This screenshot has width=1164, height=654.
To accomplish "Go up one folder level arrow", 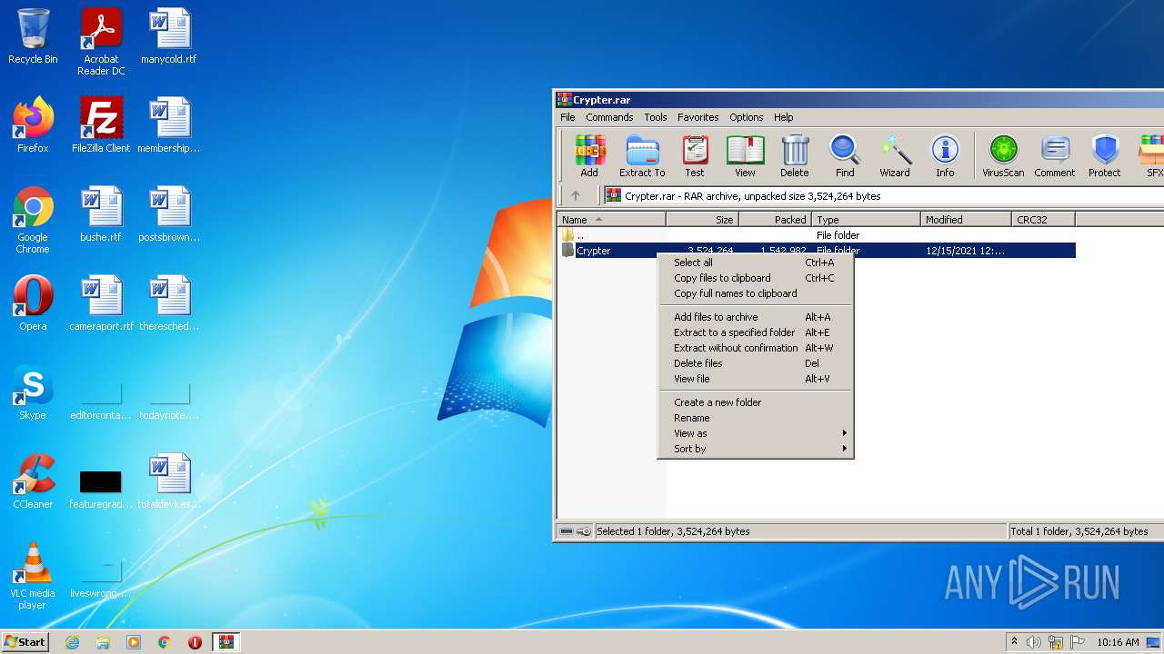I will coord(575,195).
